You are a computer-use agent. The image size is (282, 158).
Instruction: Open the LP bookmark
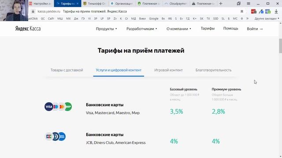pyautogui.click(x=102, y=18)
